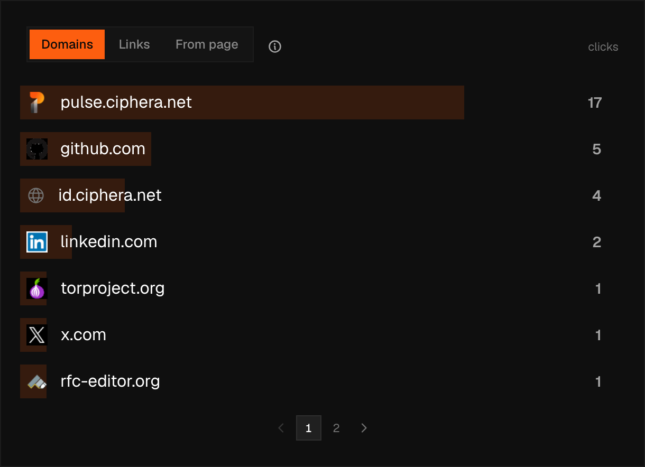Click the globe icon beside id.ciphera.net
Image resolution: width=645 pixels, height=467 pixels.
36,195
